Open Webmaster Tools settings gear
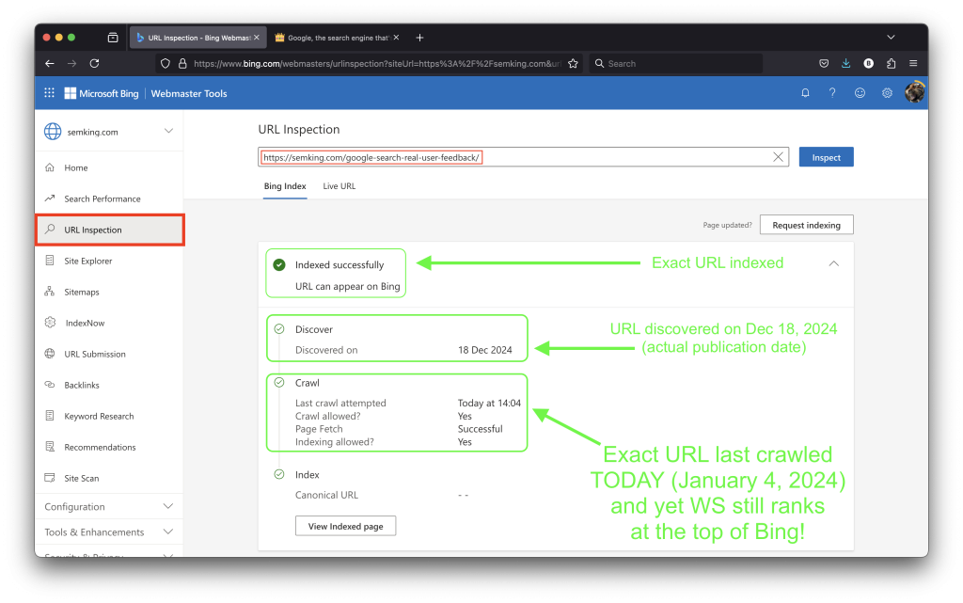Image resolution: width=963 pixels, height=603 pixels. pos(887,93)
